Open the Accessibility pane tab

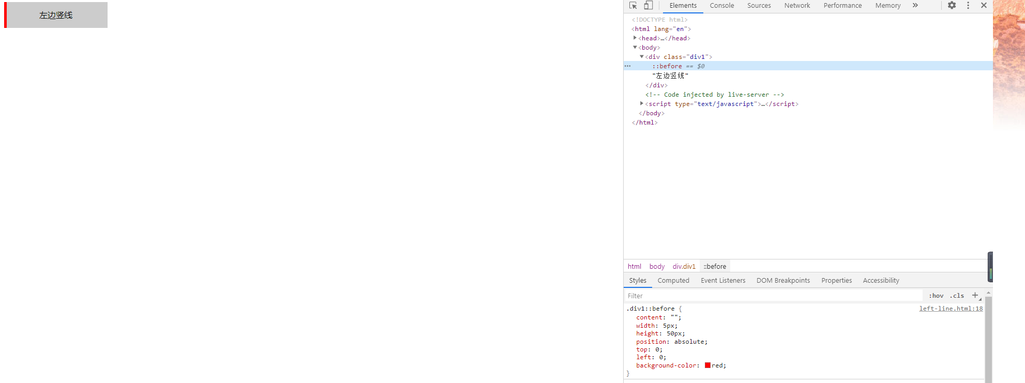tap(881, 281)
